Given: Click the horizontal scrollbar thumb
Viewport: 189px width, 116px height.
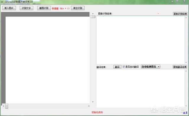Looking at the screenshot, I should (x=7, y=106).
